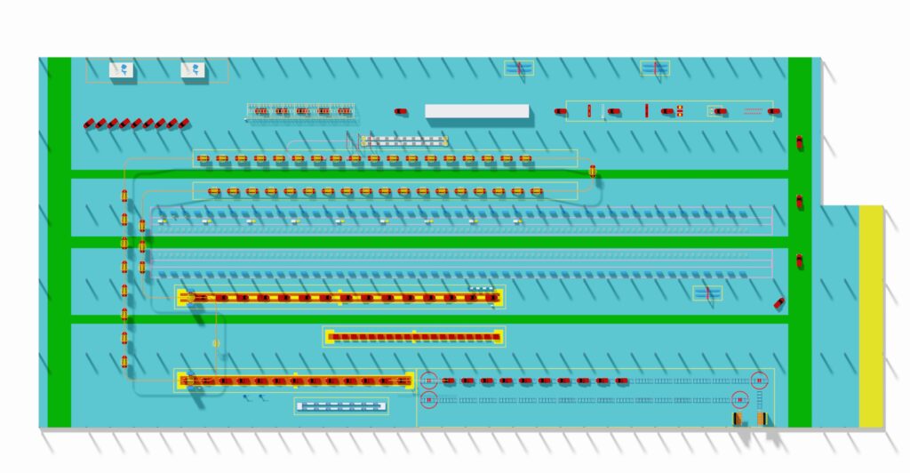Select the blue striped station near tilted car

pos(707,293)
